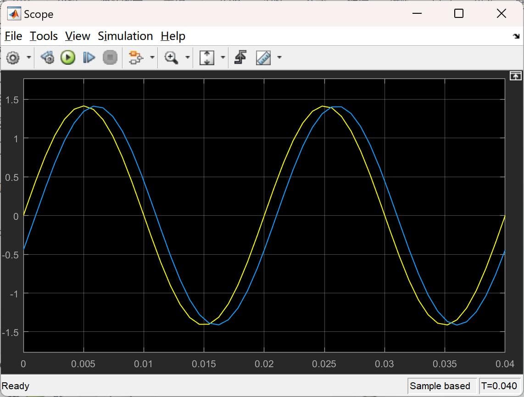The height and width of the screenshot is (397, 524).
Task: Click the 0.005 x-axis tick label
Action: (x=83, y=364)
